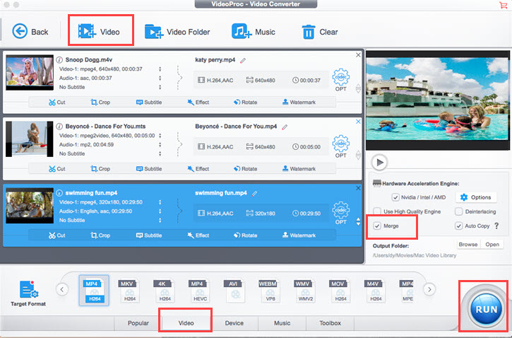Viewport: 512px width, 338px height.
Task: Open video track selector for Snoop Dogg.m4v
Action: pyautogui.click(x=160, y=69)
